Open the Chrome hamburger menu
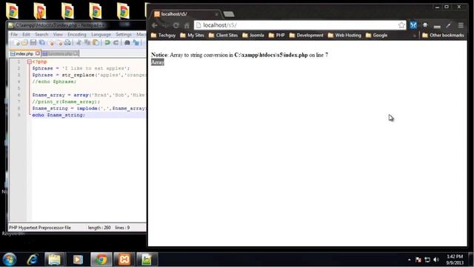 click(461, 25)
